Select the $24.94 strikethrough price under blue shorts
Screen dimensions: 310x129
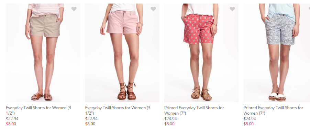(250, 118)
